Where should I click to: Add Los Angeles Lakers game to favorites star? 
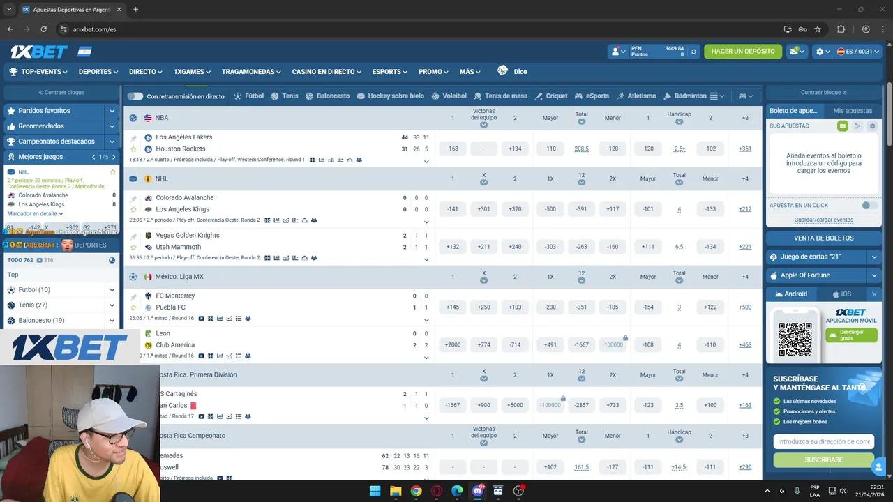click(133, 149)
